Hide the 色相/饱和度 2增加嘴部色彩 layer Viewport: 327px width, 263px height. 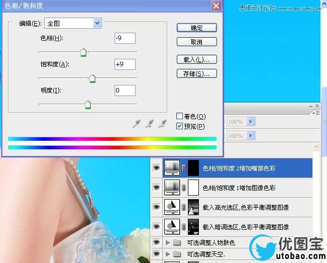coord(156,167)
